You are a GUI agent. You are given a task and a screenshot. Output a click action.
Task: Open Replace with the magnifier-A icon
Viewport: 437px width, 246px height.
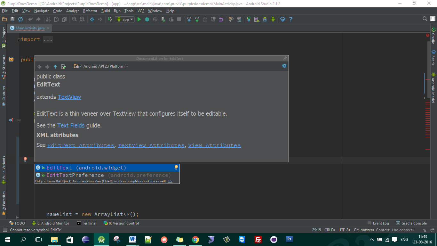(82, 19)
